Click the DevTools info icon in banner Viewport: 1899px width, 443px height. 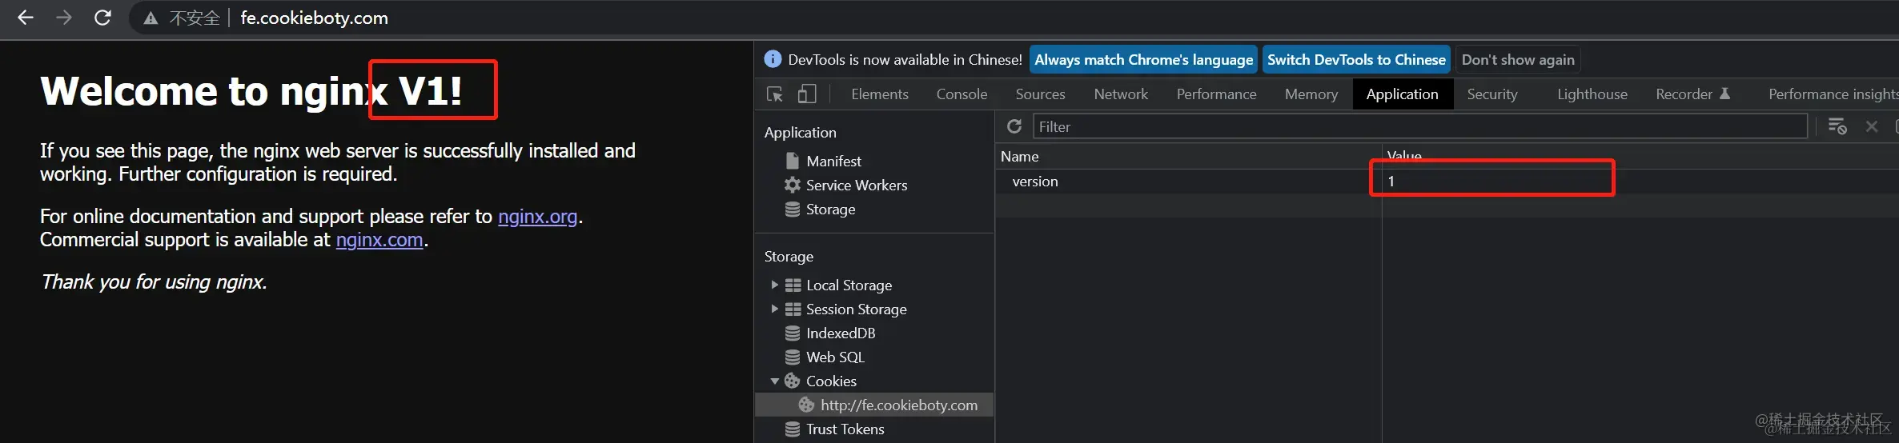click(x=773, y=59)
